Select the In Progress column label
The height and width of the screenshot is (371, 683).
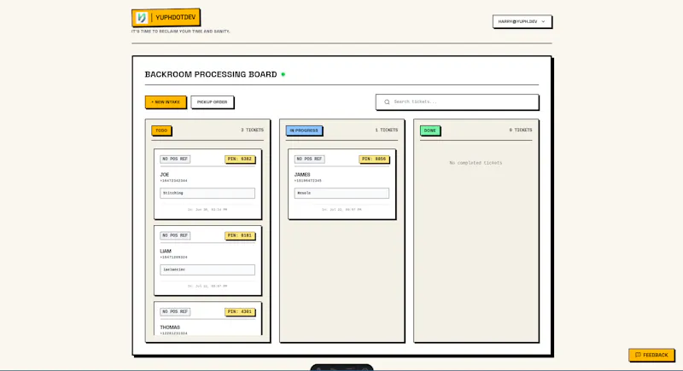[x=304, y=130]
